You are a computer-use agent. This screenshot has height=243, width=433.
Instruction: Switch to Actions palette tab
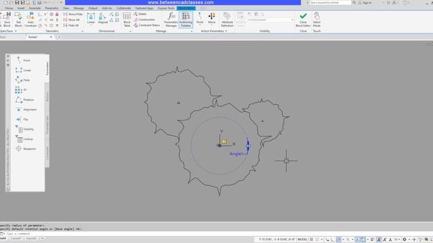47,97
